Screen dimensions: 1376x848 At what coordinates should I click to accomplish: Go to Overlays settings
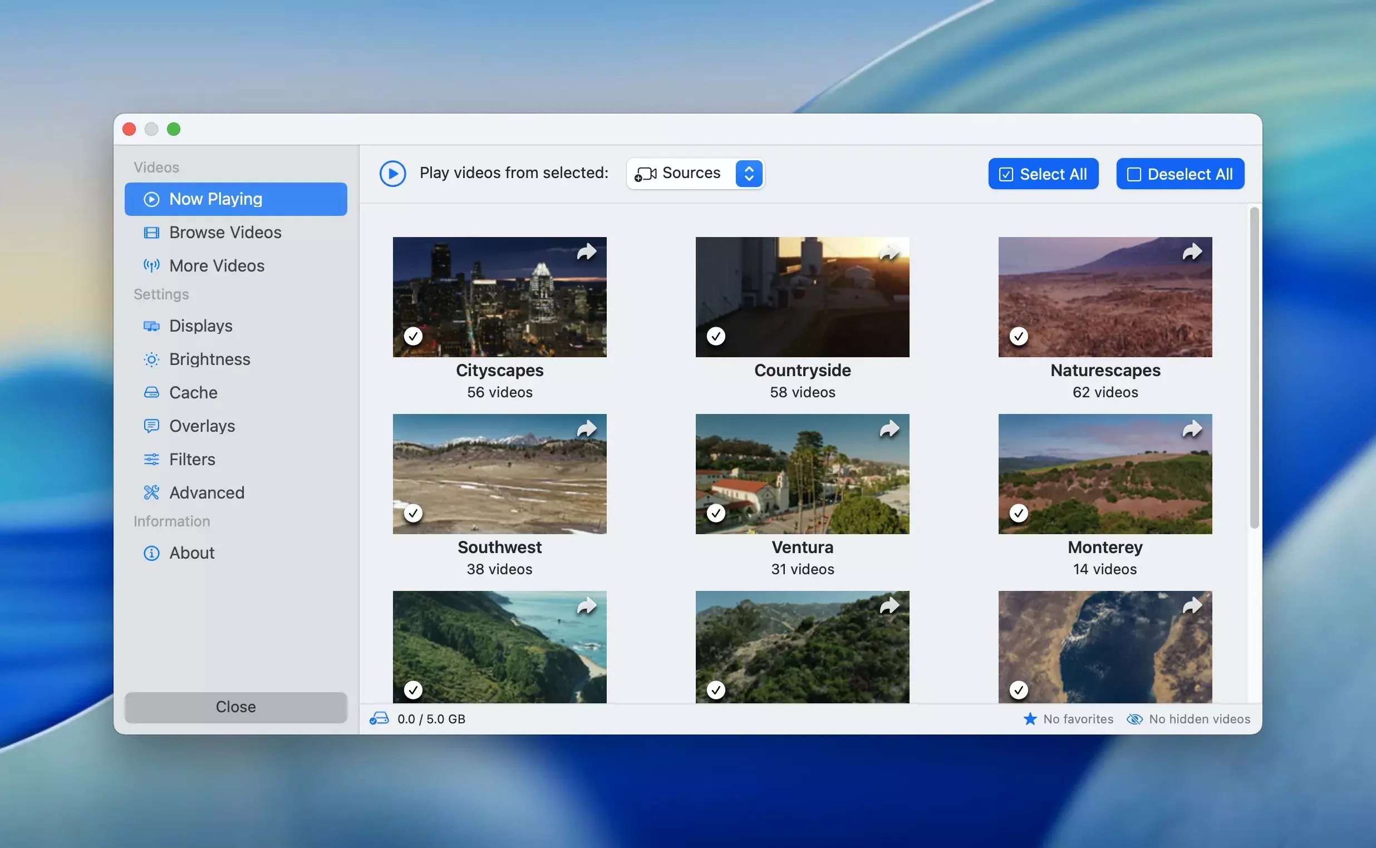[x=202, y=426]
